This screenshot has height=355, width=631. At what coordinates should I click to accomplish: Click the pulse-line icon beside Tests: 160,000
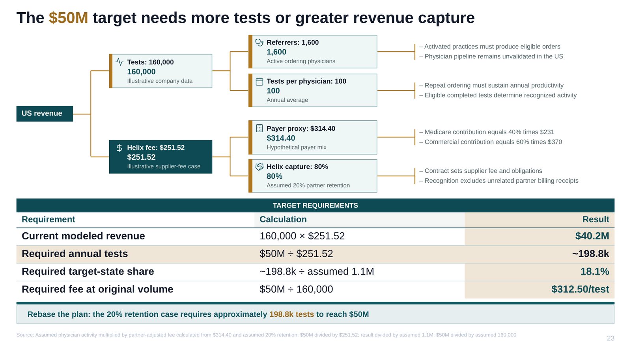[x=119, y=62]
